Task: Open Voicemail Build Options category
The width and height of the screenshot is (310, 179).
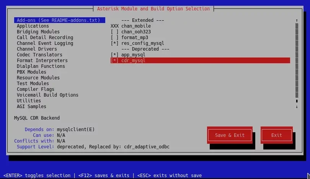Action: 47,95
